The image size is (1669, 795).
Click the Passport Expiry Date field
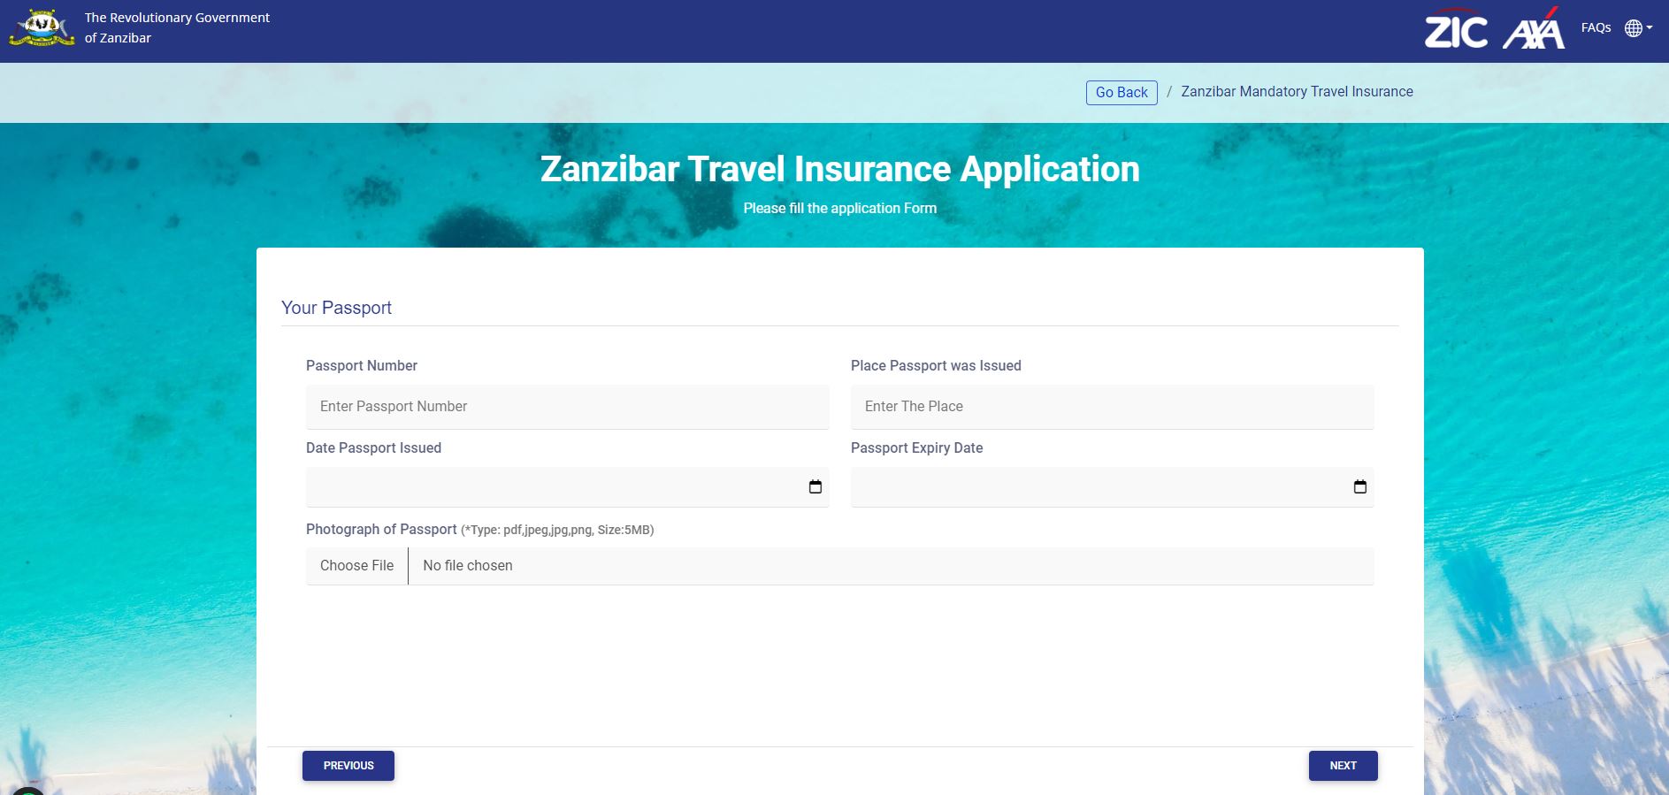1112,487
